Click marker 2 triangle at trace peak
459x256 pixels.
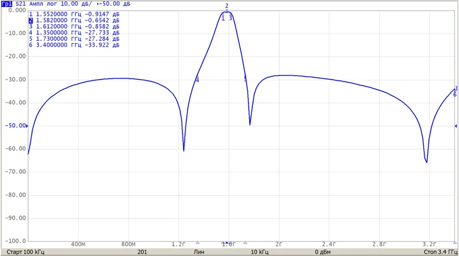tap(226, 10)
